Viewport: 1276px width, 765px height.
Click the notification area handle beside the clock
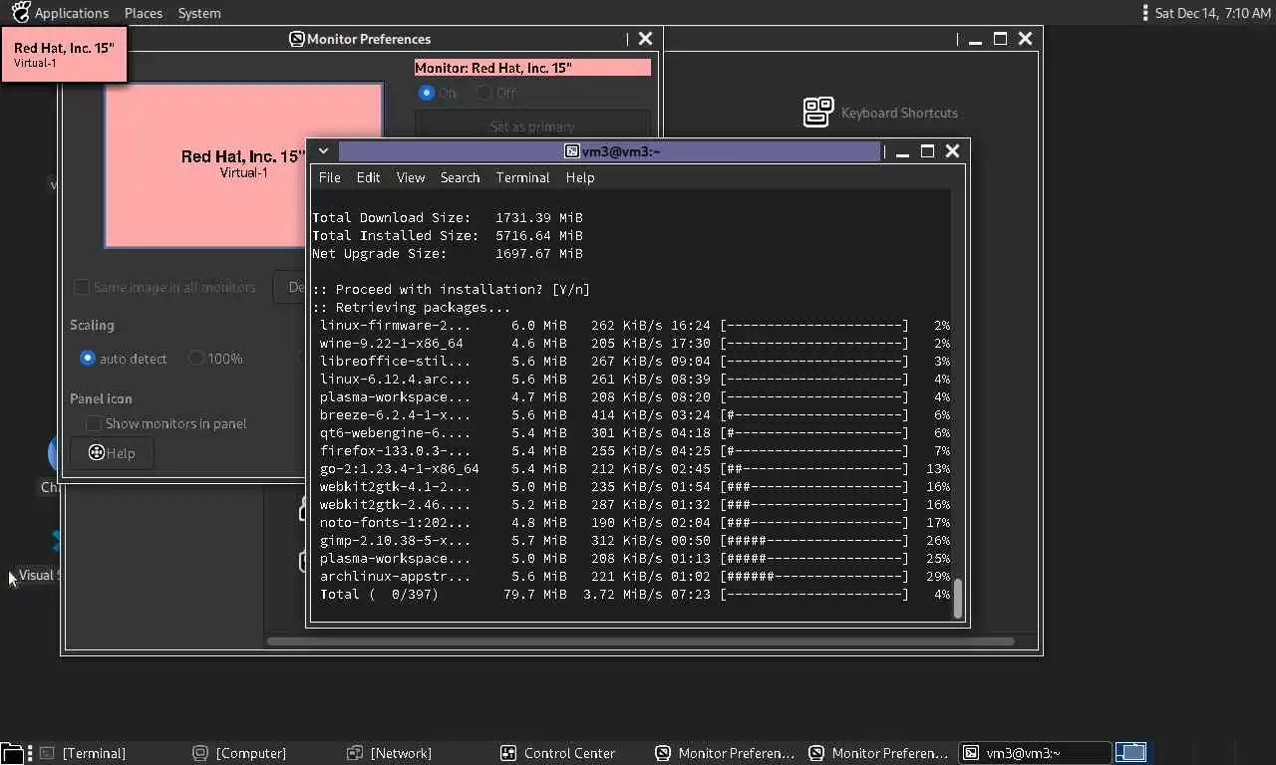tap(1145, 13)
